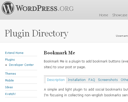The width and height of the screenshot is (128, 102).
Task: Click the 'A simple and light plugin' line
Action: coord(86,90)
